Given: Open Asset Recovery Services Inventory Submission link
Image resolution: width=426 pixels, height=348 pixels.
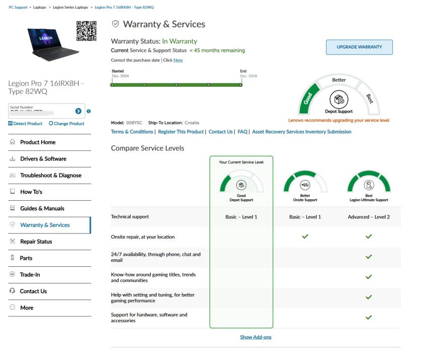Looking at the screenshot, I should tap(301, 132).
